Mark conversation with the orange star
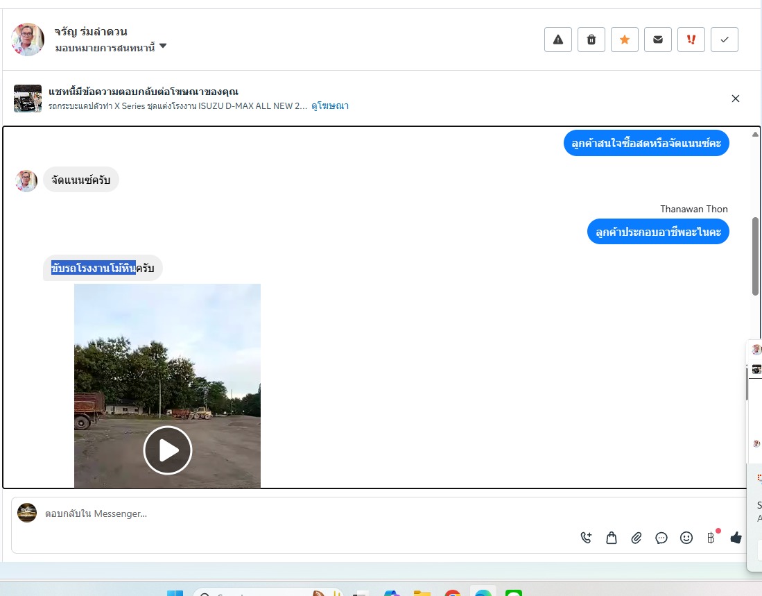The width and height of the screenshot is (762, 596). pyautogui.click(x=625, y=40)
